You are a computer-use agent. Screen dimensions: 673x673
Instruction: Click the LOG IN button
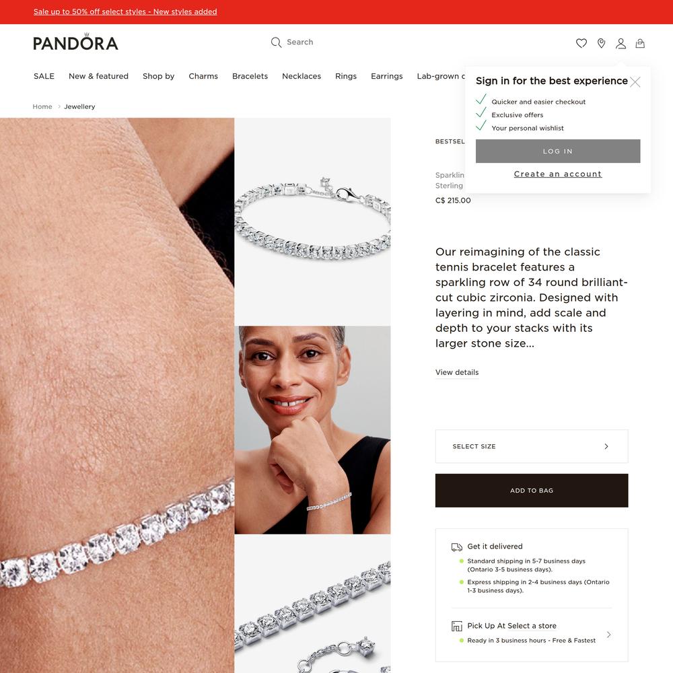[557, 151]
